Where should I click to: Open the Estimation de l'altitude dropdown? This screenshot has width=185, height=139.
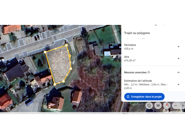tap(179, 85)
